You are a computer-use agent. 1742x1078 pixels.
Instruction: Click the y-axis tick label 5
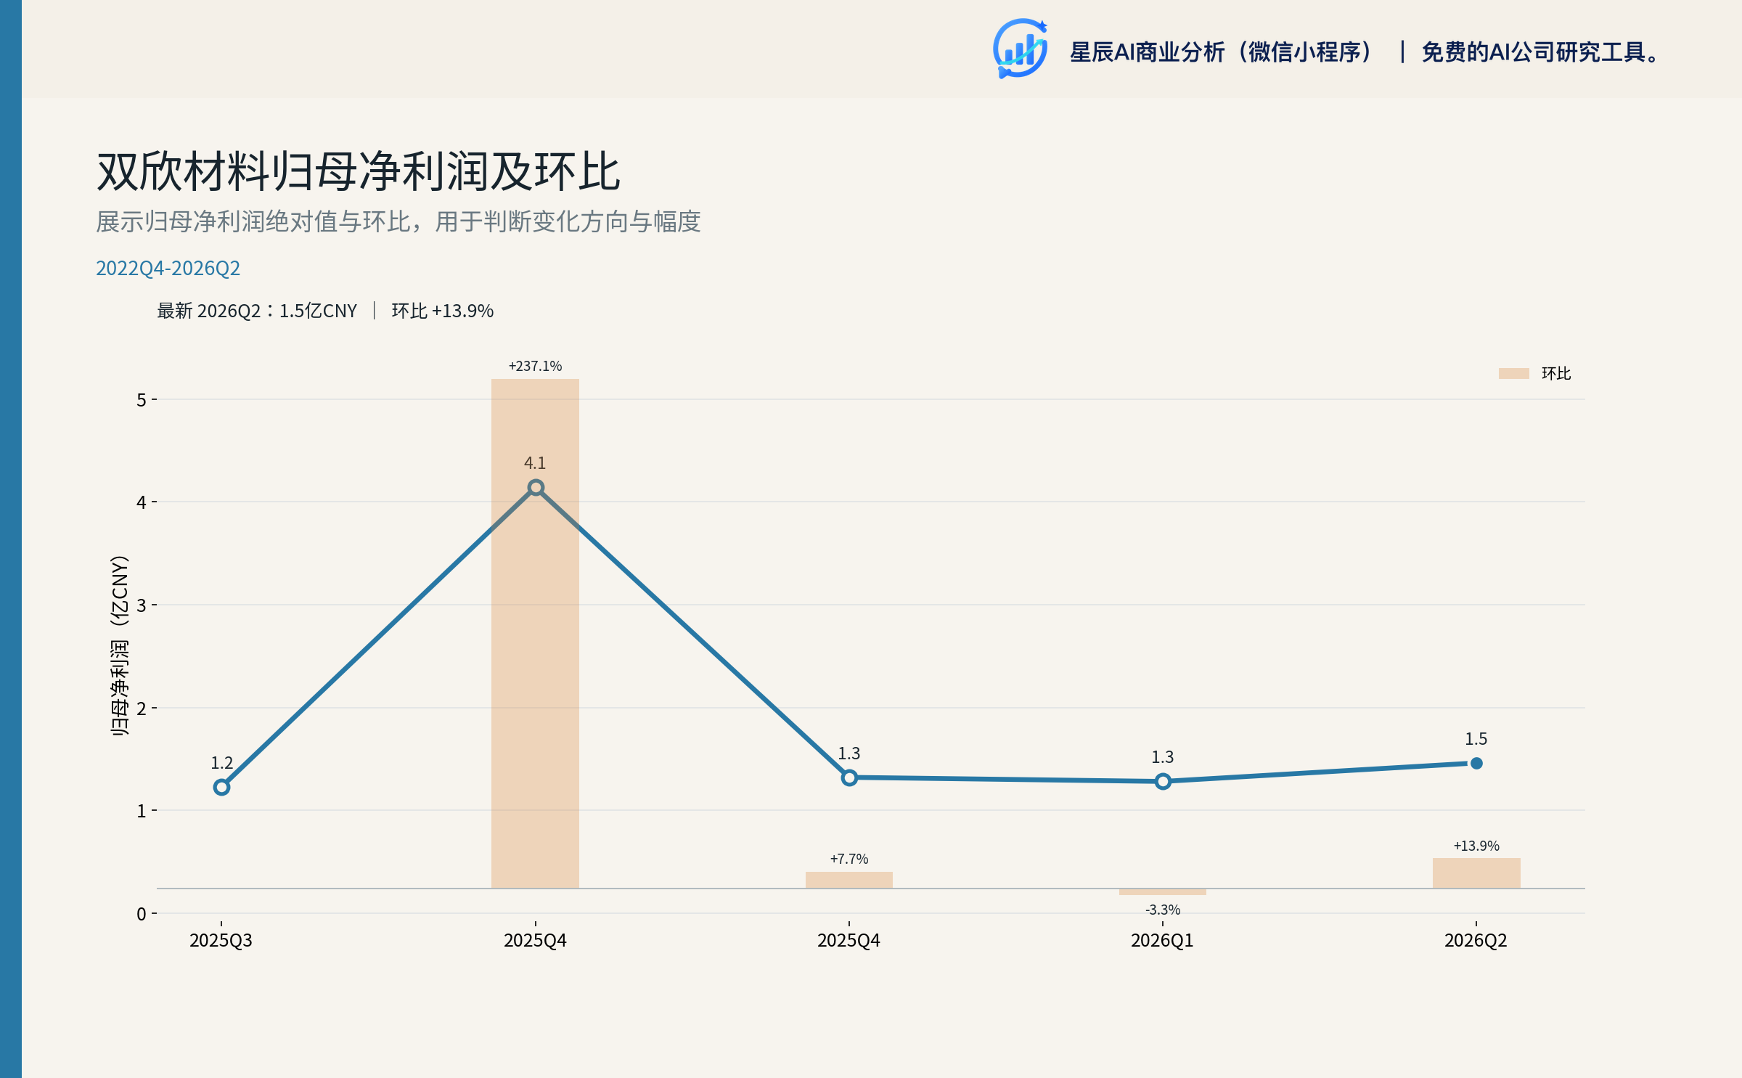pos(142,400)
